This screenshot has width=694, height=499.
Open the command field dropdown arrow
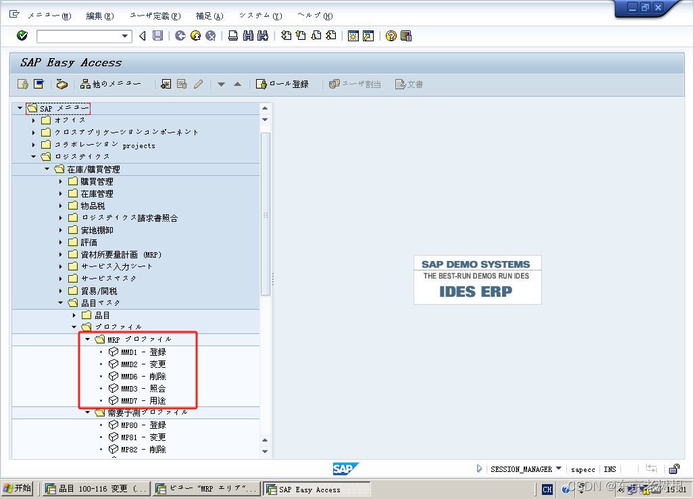click(125, 36)
